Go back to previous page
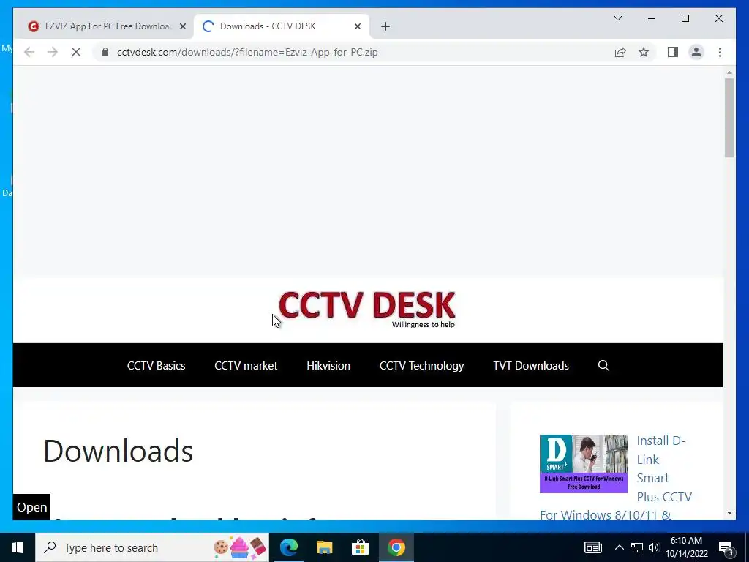Image resolution: width=749 pixels, height=562 pixels. tap(29, 52)
